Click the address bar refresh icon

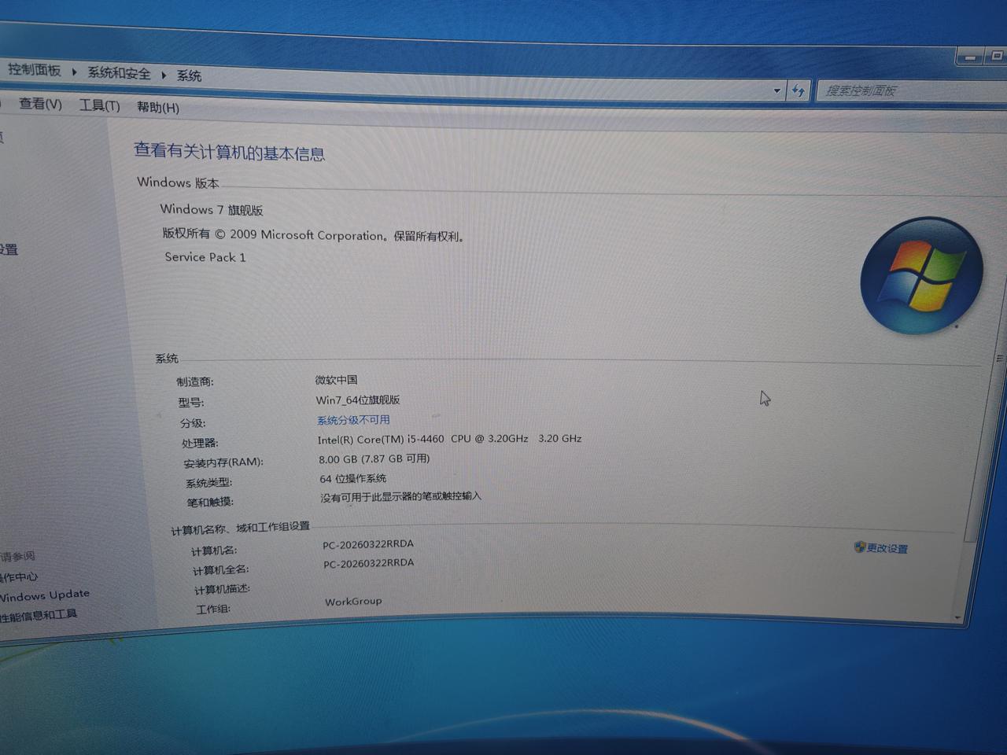(x=798, y=90)
